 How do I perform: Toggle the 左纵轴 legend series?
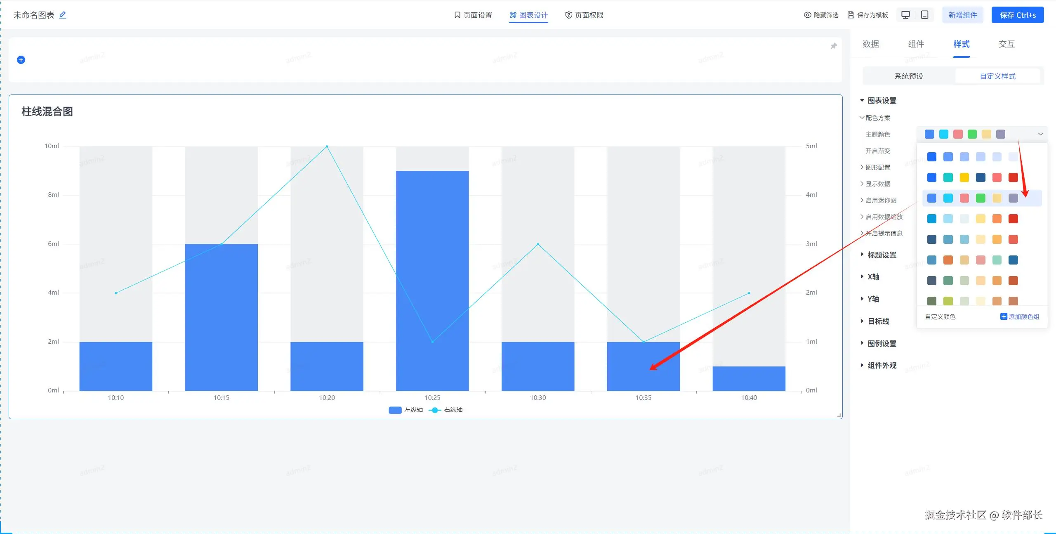pyautogui.click(x=406, y=410)
